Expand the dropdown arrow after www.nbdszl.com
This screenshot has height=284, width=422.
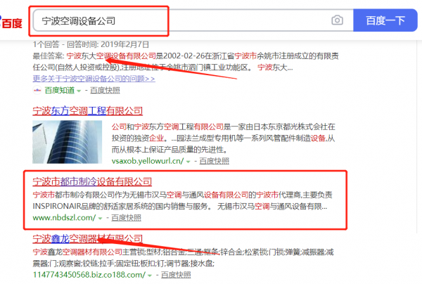point(100,218)
